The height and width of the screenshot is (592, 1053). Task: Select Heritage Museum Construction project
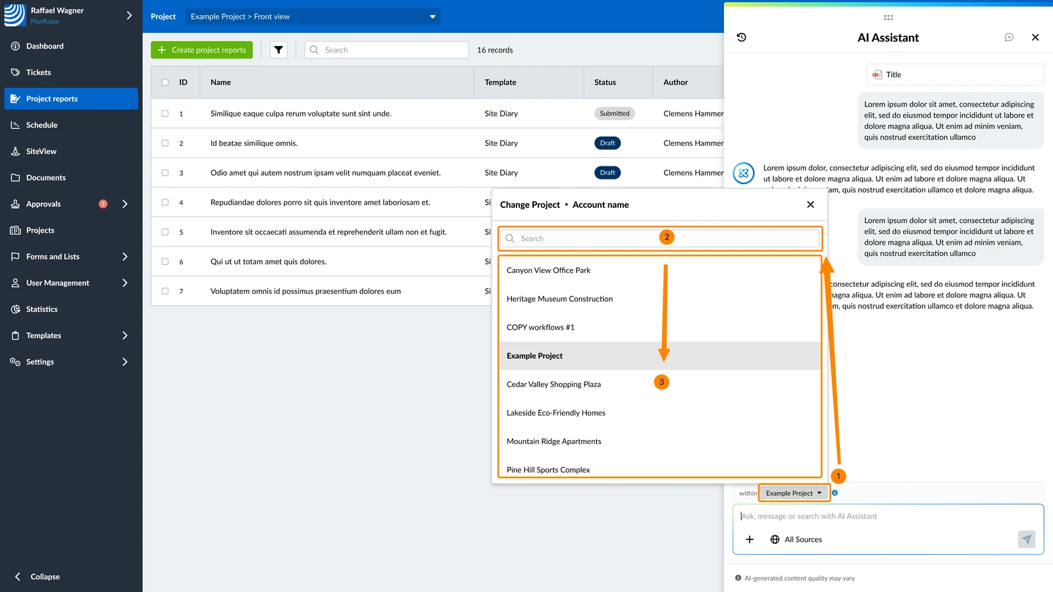659,299
